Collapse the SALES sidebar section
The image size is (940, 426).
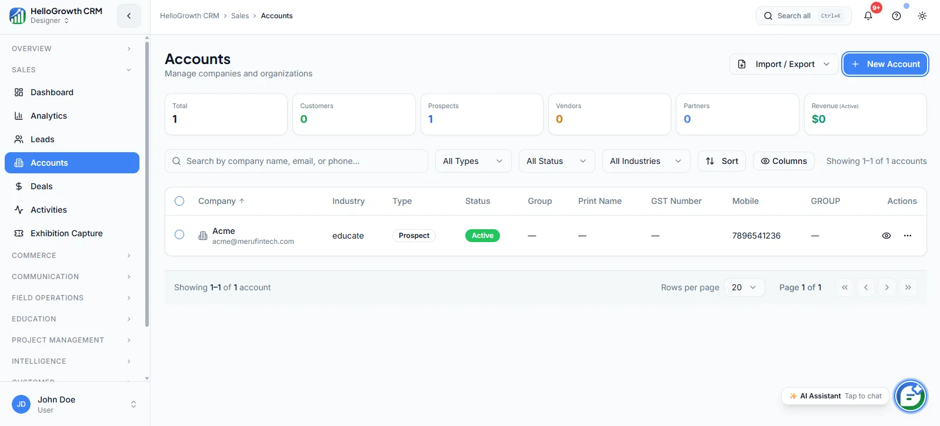pyautogui.click(x=71, y=70)
